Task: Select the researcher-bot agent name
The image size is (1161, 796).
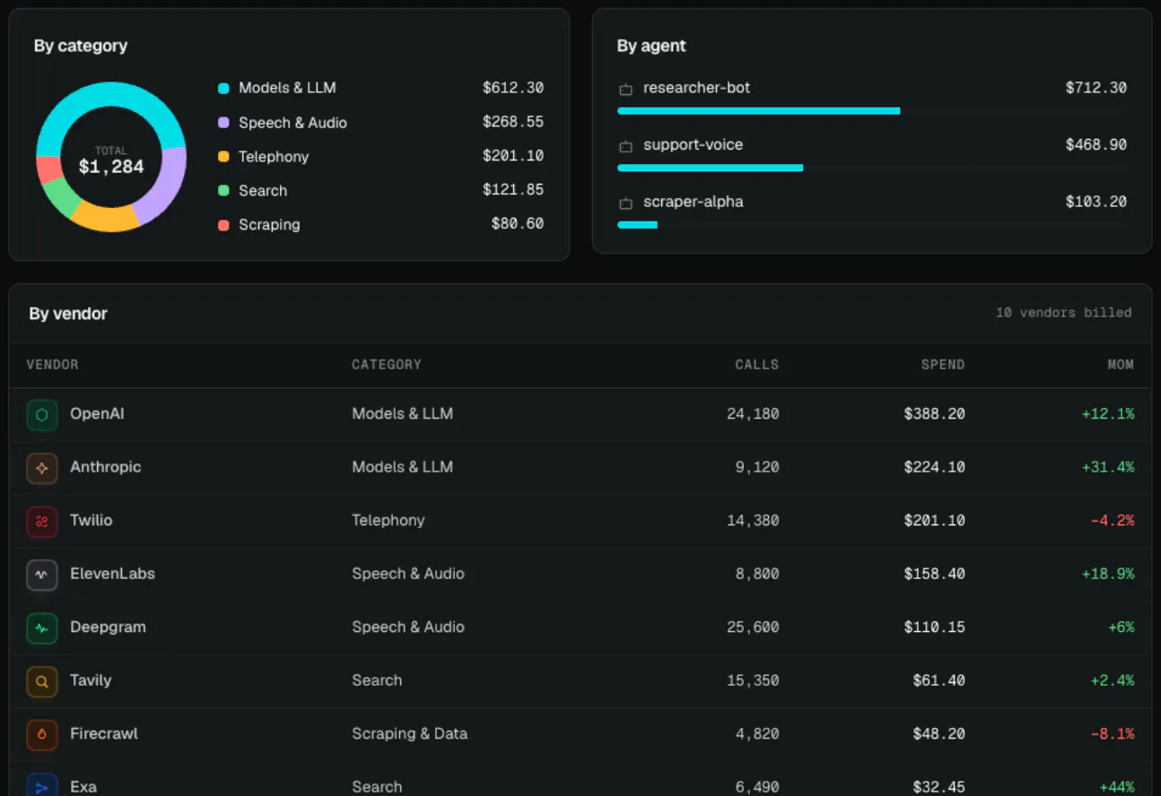Action: 697,88
